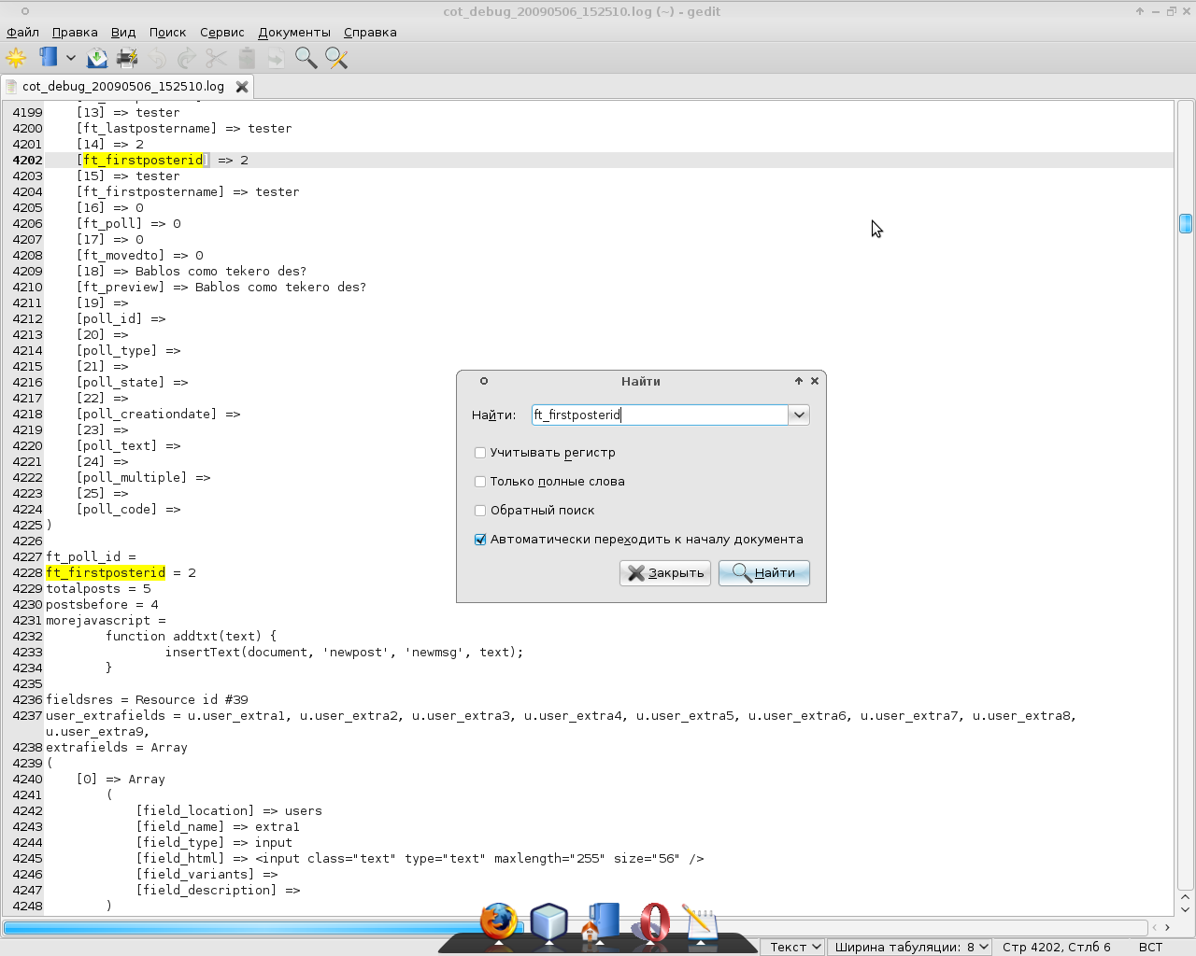Click the Find and Replace icon

[x=336, y=58]
